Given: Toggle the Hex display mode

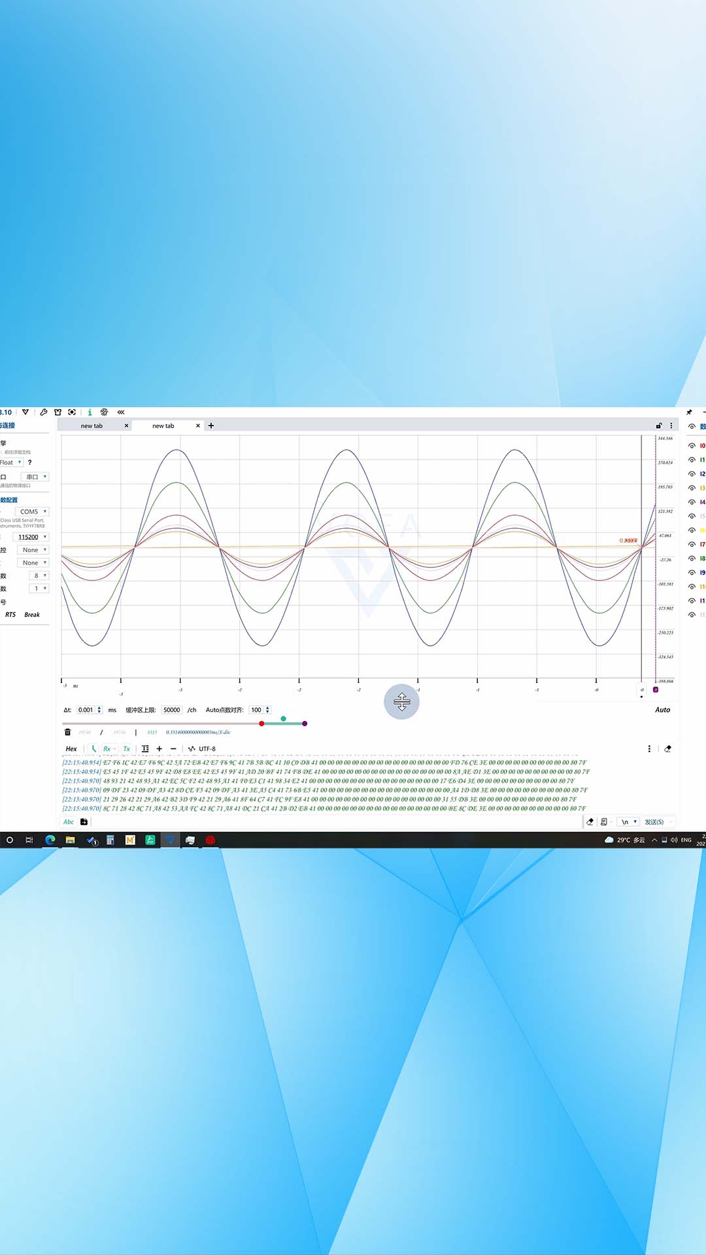Looking at the screenshot, I should coord(71,749).
